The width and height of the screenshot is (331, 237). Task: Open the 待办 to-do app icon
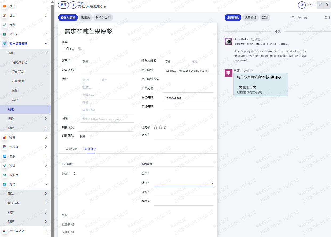click(5, 25)
